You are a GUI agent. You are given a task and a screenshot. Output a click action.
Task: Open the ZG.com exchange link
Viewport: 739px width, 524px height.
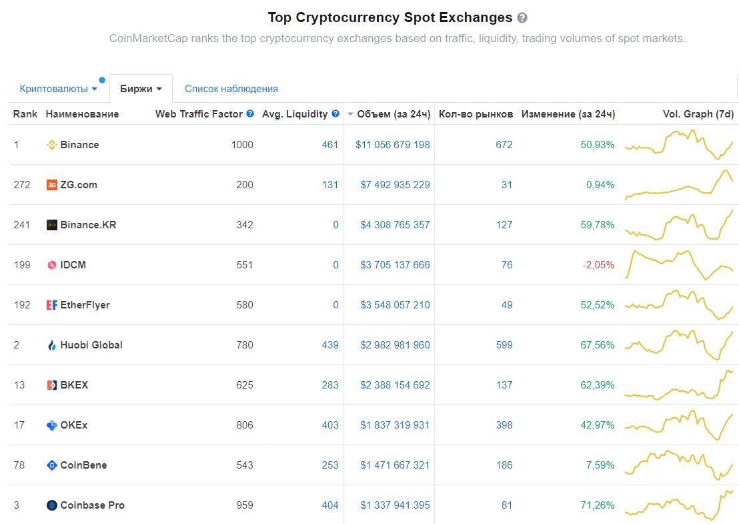pyautogui.click(x=79, y=185)
